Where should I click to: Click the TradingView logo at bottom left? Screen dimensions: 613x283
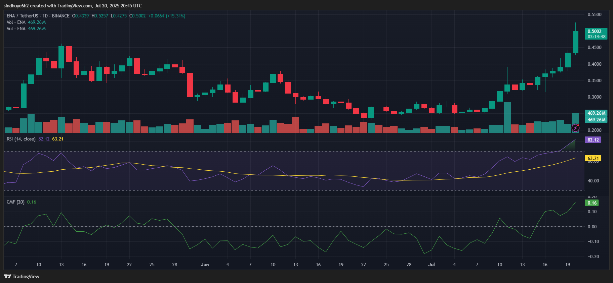pyautogui.click(x=22, y=277)
